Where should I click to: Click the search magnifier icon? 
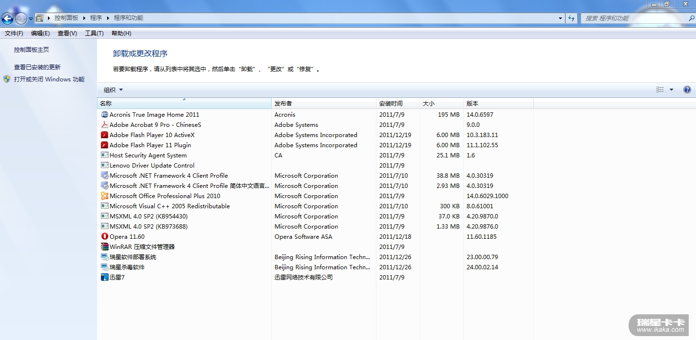(x=691, y=18)
